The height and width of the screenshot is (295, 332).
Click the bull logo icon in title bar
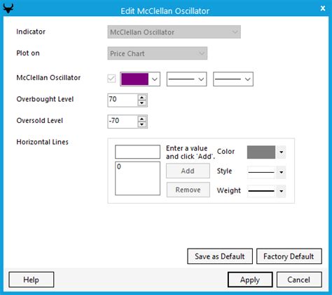click(x=8, y=8)
